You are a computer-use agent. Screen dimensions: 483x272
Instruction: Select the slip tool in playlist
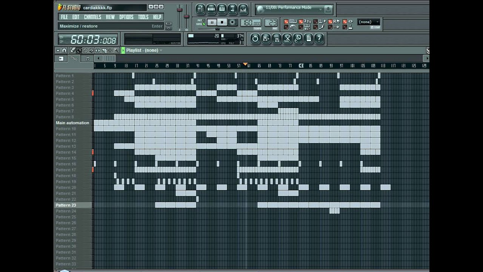point(98,50)
